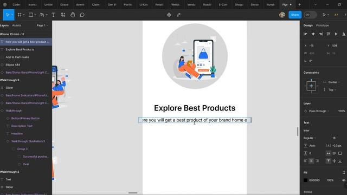
Task: Click the vertical canvas scrollbar
Action: [298, 132]
